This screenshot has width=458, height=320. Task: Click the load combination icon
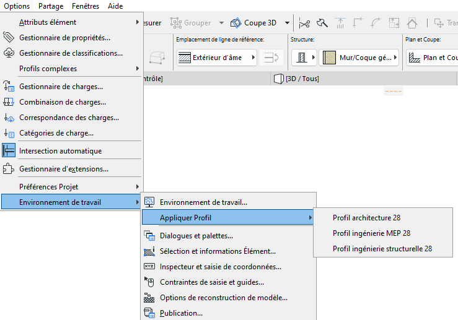[9, 102]
